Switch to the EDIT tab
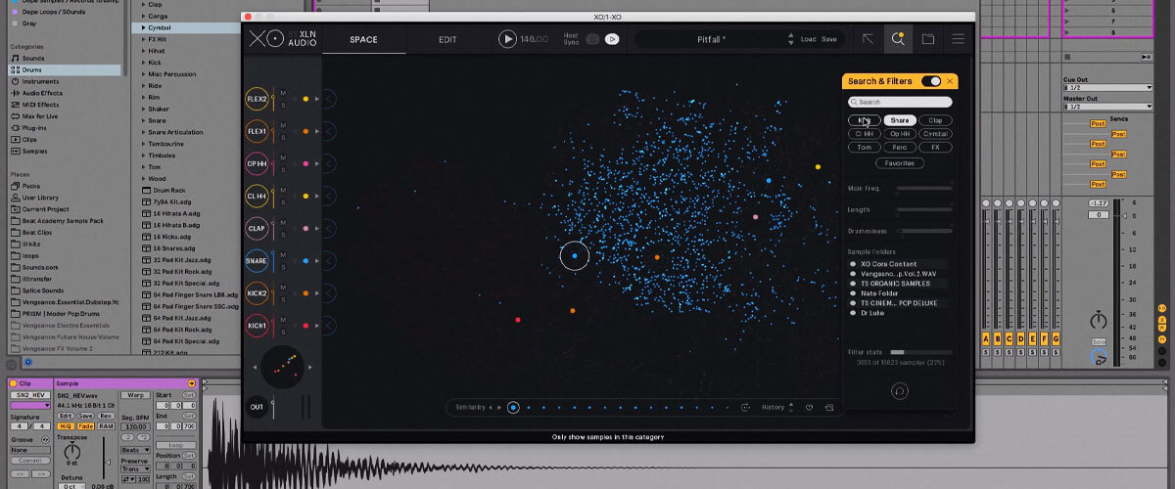Viewport: 1175px width, 489px height. 447,39
